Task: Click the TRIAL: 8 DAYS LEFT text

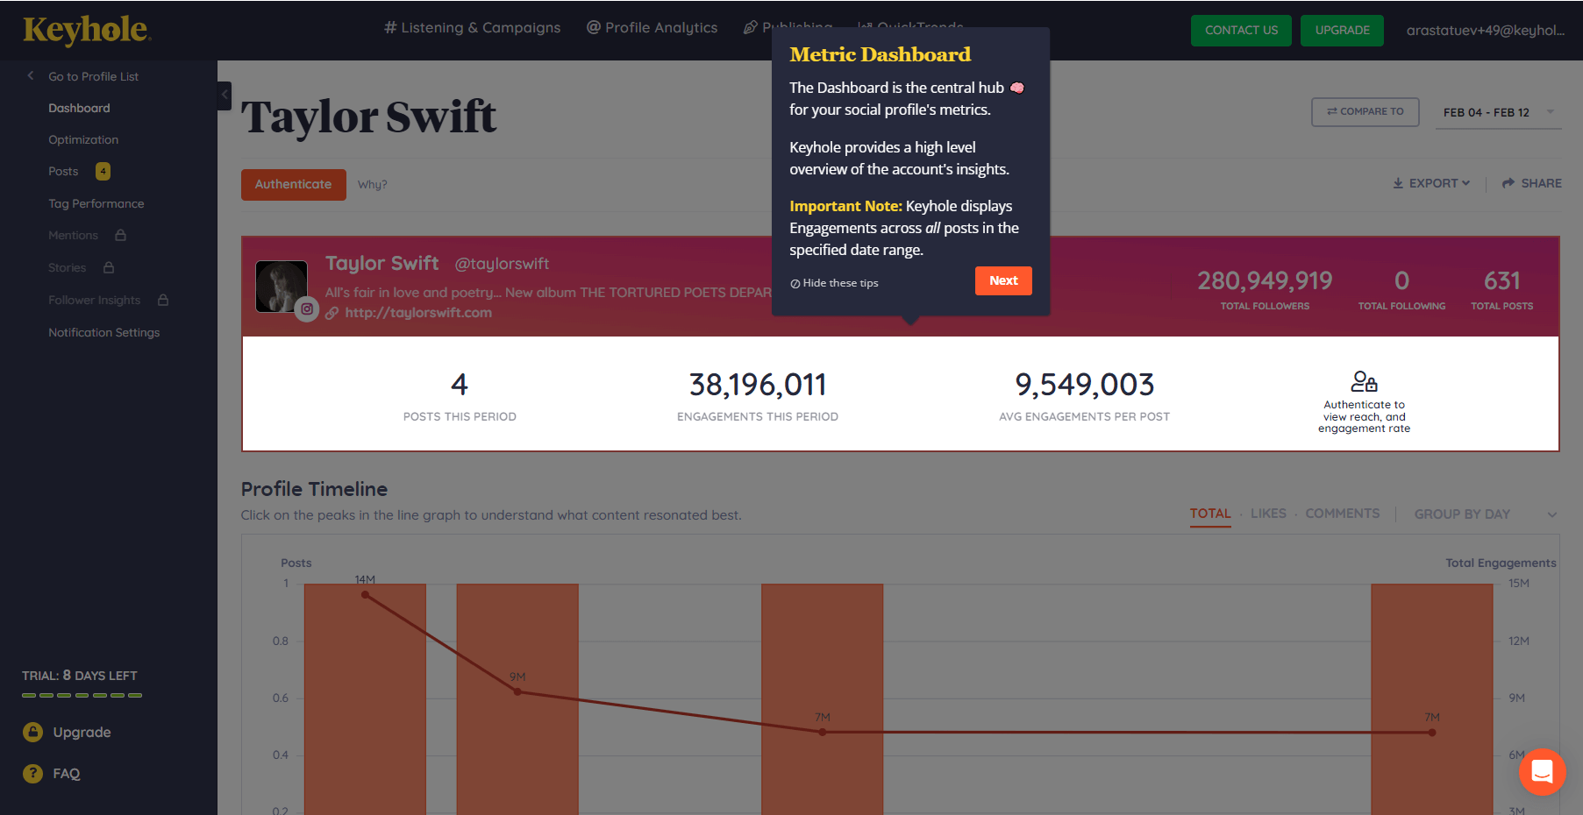Action: click(80, 676)
